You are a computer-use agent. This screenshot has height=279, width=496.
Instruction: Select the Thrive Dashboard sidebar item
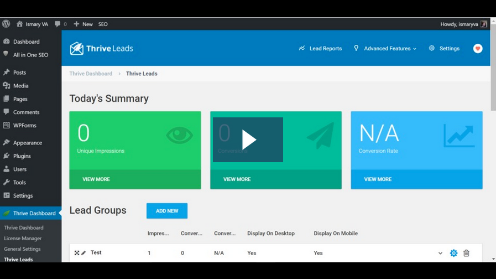click(x=30, y=213)
